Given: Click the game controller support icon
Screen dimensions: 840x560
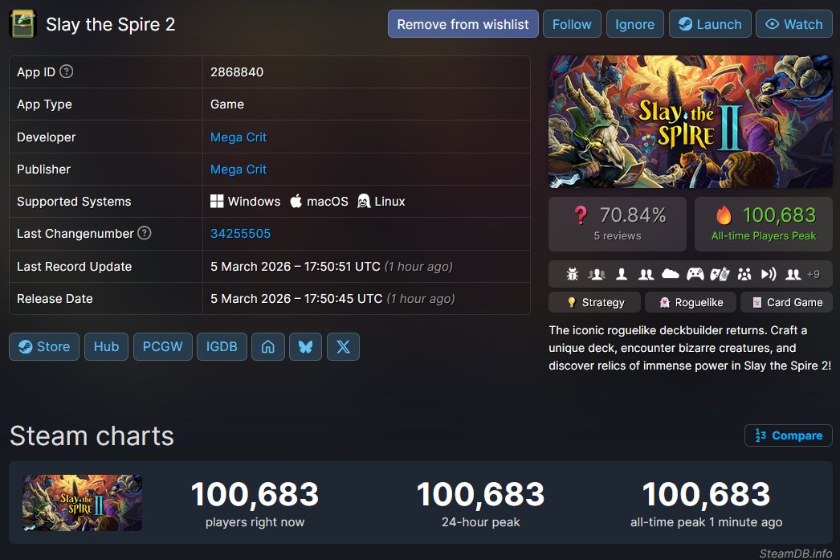Looking at the screenshot, I should pyautogui.click(x=695, y=274).
